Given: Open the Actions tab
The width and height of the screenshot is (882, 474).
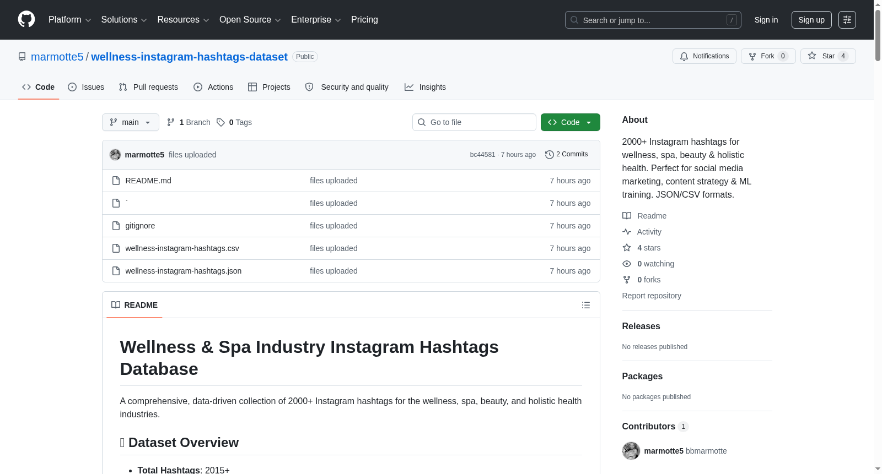Looking at the screenshot, I should click(213, 87).
